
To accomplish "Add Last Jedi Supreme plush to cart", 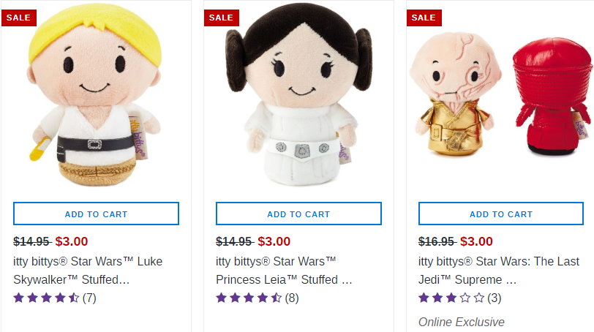I will tap(501, 214).
